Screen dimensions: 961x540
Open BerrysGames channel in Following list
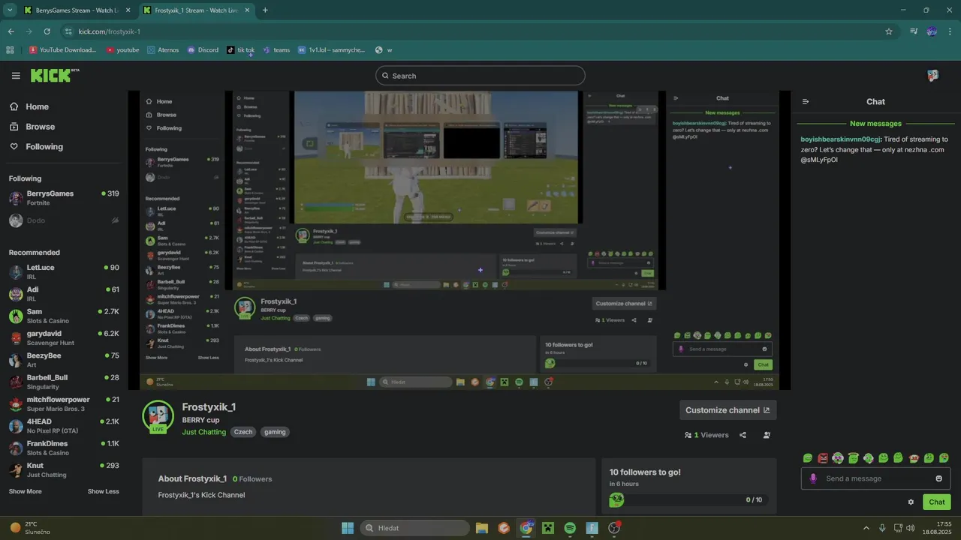[x=64, y=198]
